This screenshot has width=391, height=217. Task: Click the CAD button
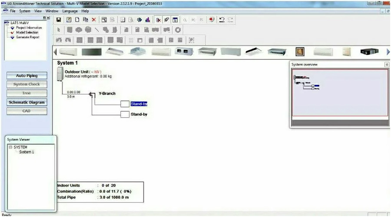[27, 111]
